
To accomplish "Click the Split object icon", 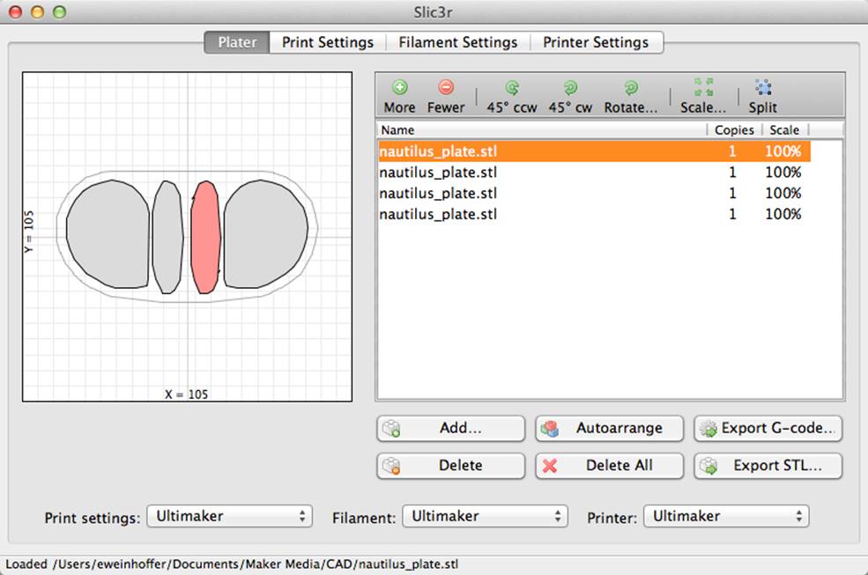I will click(763, 87).
